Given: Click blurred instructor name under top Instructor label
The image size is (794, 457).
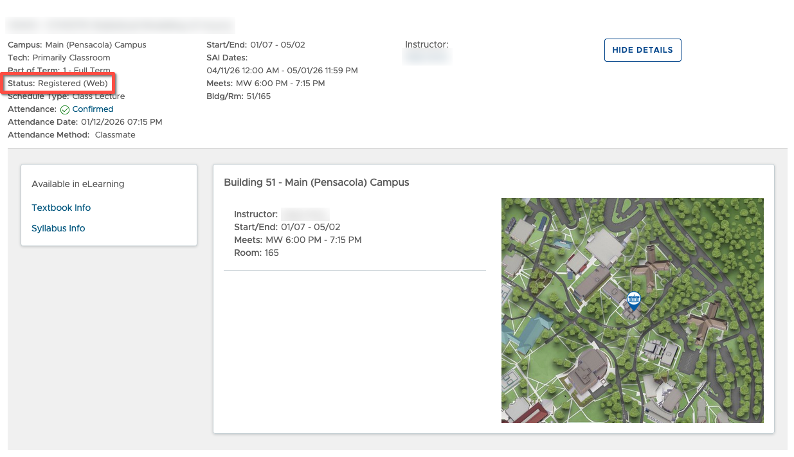Looking at the screenshot, I should coord(427,57).
